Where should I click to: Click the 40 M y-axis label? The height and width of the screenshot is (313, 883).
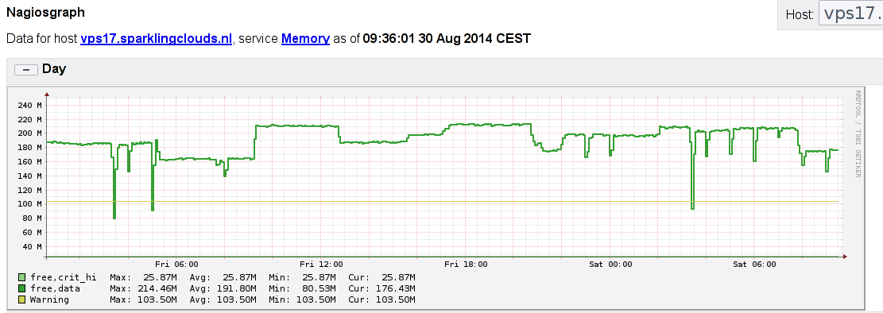33,246
